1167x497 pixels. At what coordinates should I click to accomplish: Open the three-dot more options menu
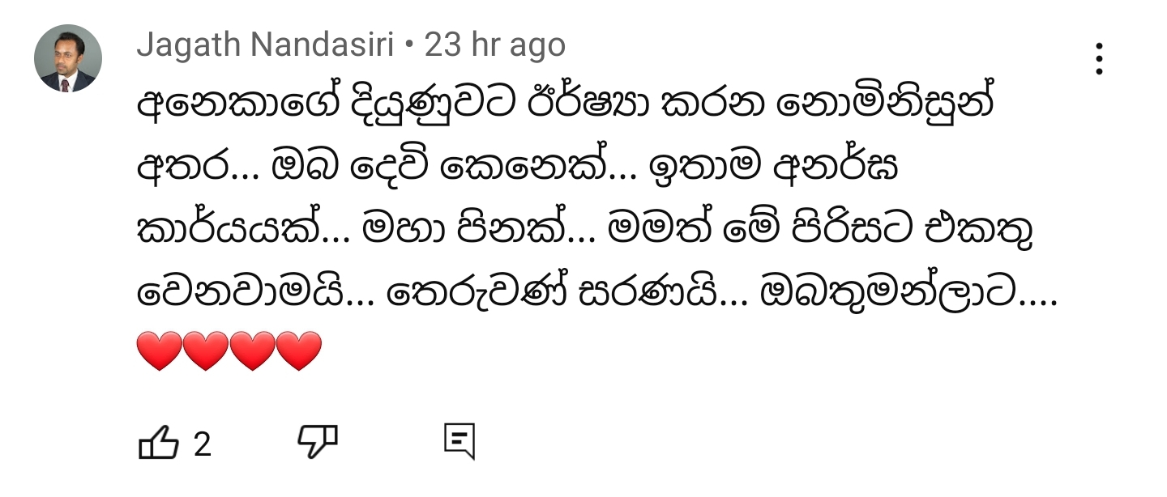[x=1099, y=59]
